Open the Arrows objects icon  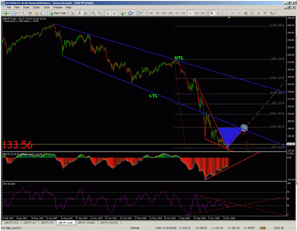click(x=272, y=13)
